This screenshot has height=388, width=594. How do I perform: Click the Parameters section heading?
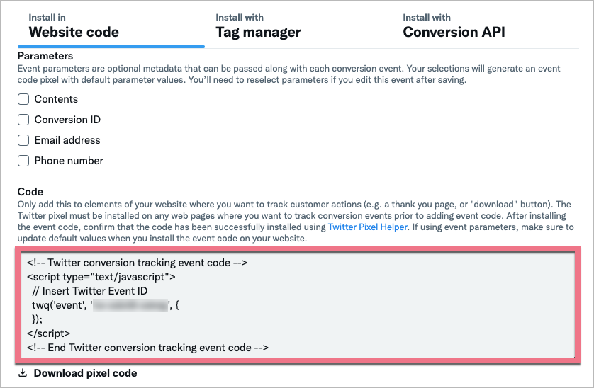[x=45, y=55]
